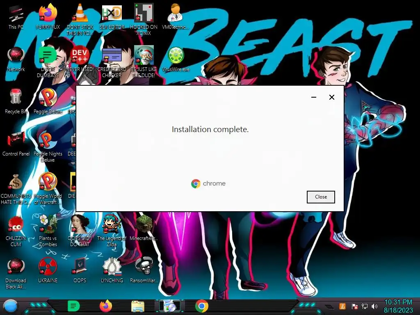
Task: Open the BE JUST LIKE THE DUDE icon
Action: (x=144, y=62)
